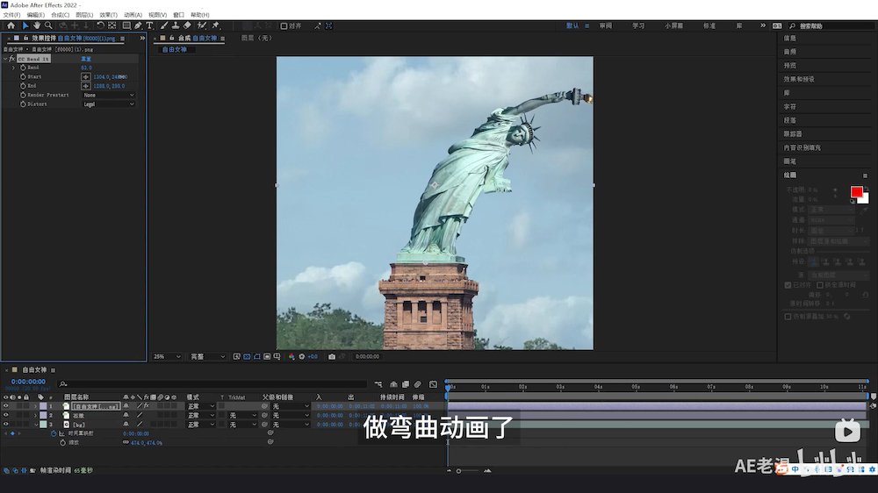Viewport: 878px width, 493px height.
Task: Toggle hide shy layers icon
Action: 393,384
